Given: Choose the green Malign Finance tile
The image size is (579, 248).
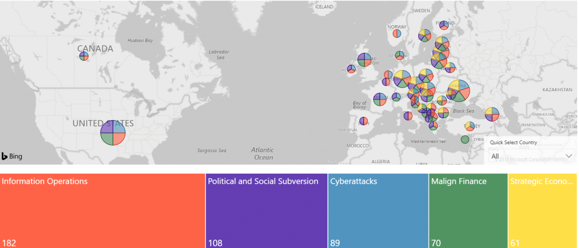Looking at the screenshot, I should point(468,211).
